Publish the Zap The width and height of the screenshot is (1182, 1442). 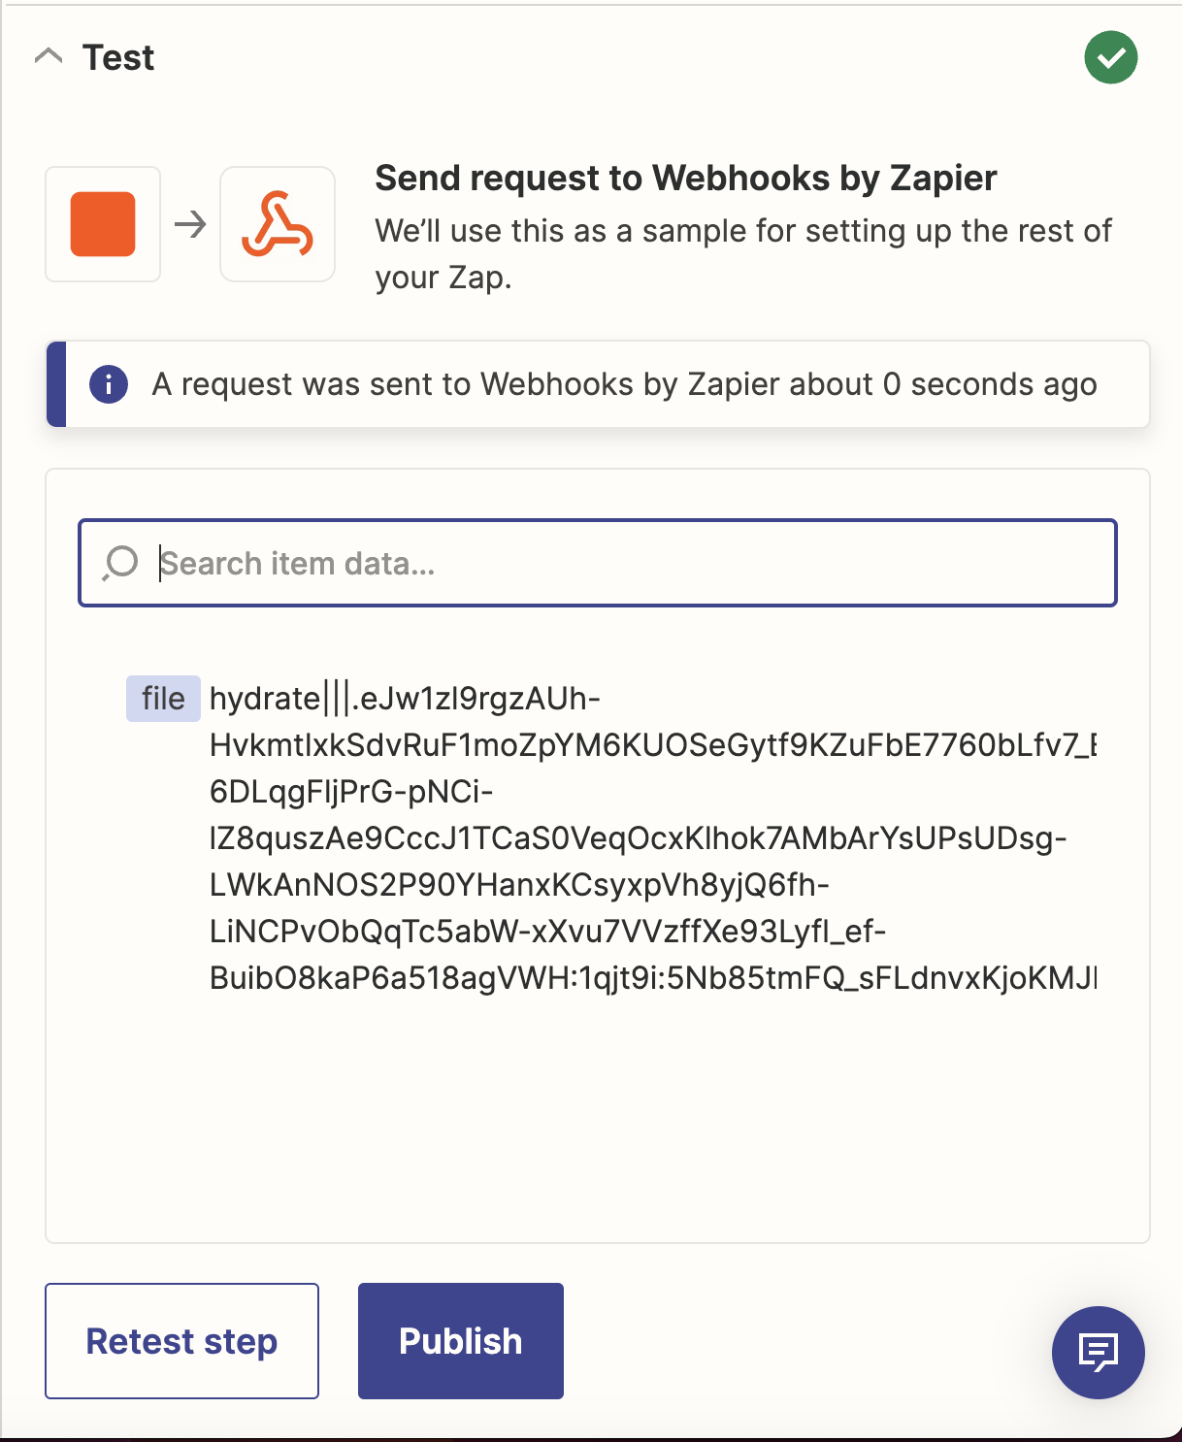pyautogui.click(x=460, y=1341)
